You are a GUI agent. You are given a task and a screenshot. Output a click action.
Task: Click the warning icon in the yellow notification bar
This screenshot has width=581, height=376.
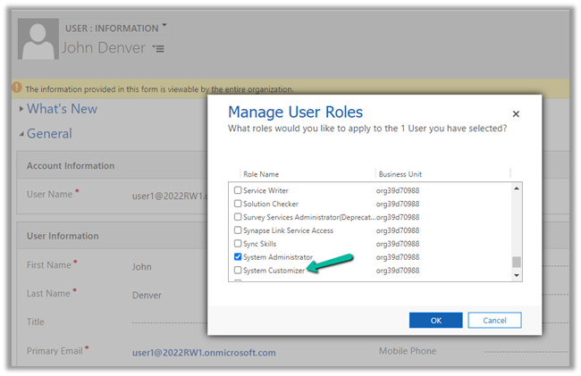click(17, 88)
